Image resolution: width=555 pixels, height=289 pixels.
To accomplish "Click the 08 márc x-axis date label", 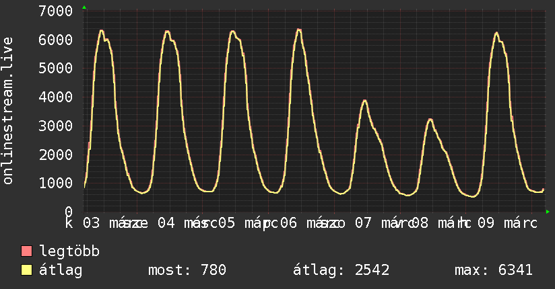I will [x=441, y=223].
